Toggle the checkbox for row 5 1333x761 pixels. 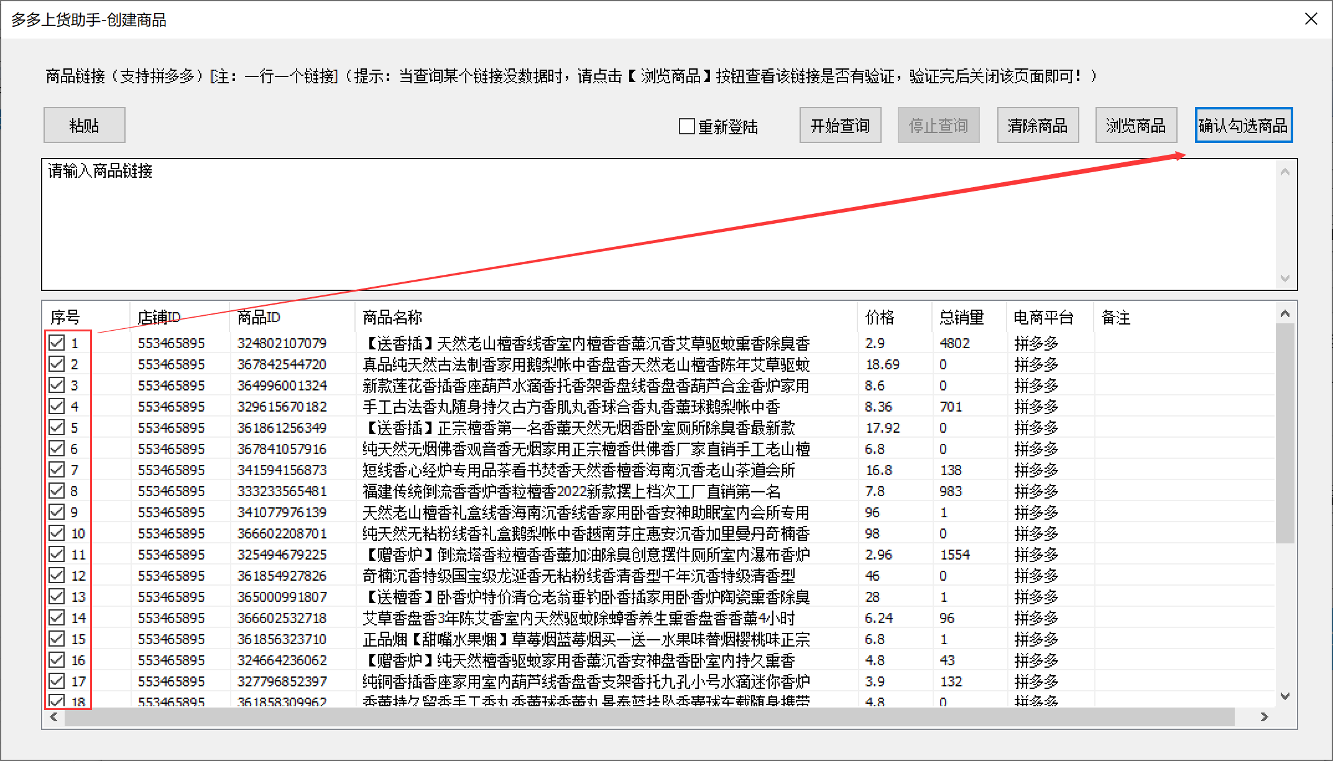coord(57,427)
